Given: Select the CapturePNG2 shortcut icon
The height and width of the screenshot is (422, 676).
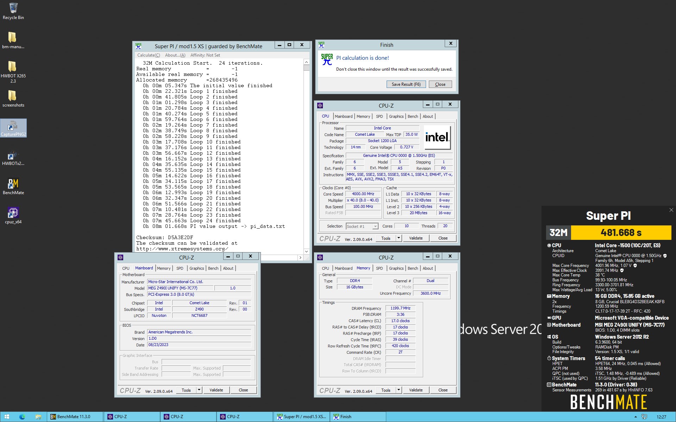Looking at the screenshot, I should [13, 128].
